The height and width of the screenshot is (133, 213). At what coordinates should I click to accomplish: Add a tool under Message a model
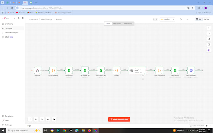[x=143, y=79]
